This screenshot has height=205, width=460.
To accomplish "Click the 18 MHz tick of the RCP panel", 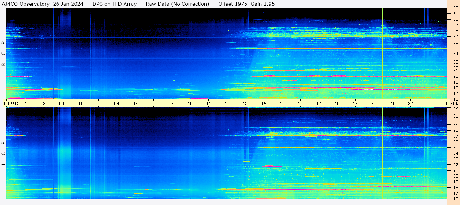I will 455,88.
